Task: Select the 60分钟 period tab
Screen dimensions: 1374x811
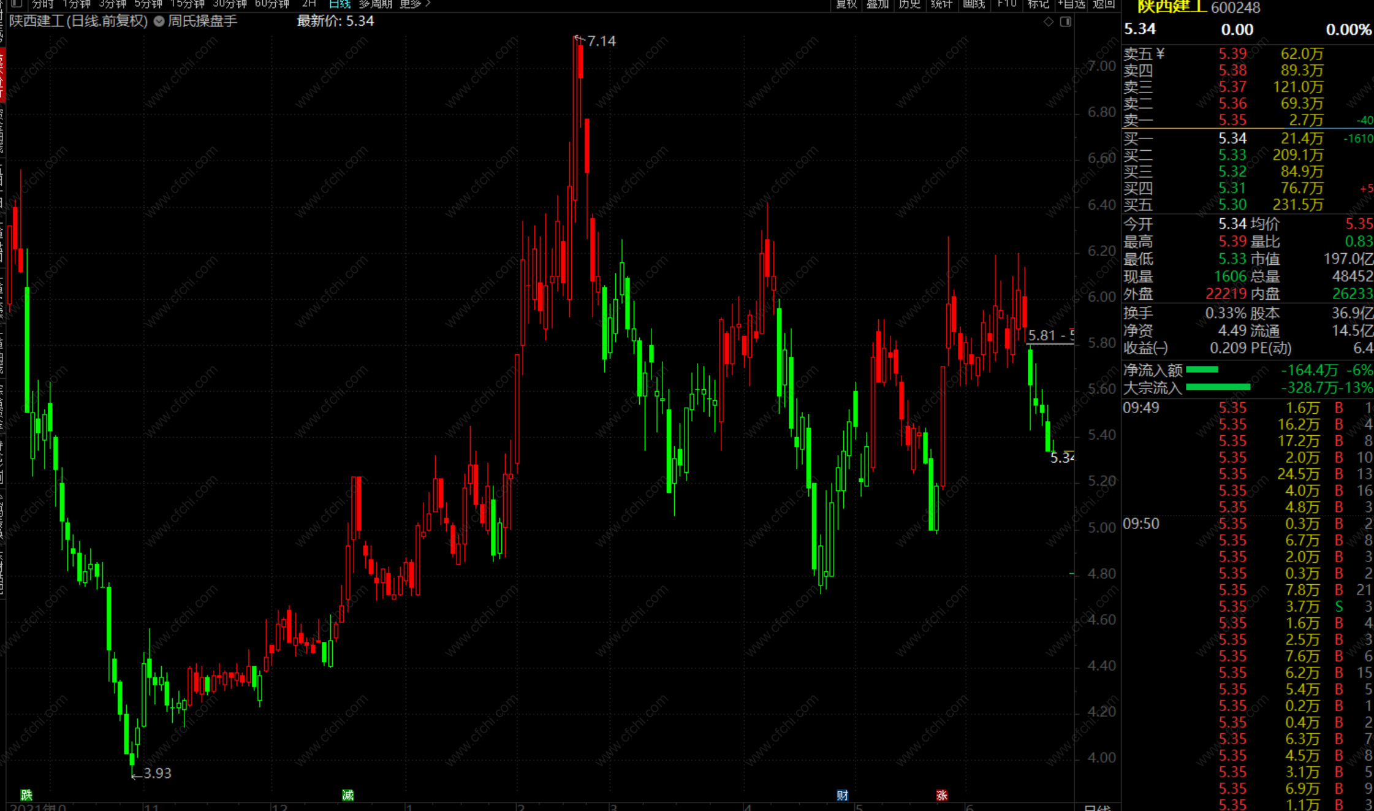Action: (271, 4)
